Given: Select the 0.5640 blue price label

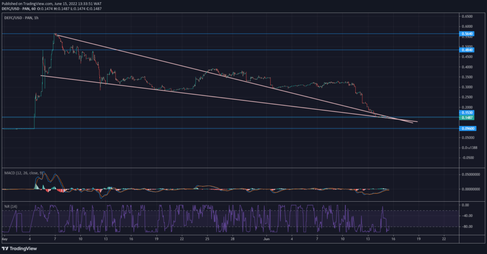Looking at the screenshot, I should click(467, 34).
